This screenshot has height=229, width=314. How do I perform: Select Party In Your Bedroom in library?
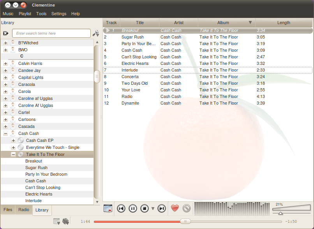click(x=46, y=174)
